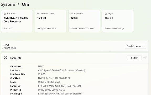
Task: Select 'NVIDIA GeForce RTX 3060 (12 GB)'
Action: pos(55,78)
